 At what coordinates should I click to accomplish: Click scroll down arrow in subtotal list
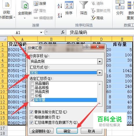pyautogui.click(x=100, y=103)
